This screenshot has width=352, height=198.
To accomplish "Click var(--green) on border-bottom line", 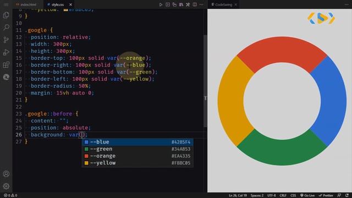I will click(136, 72).
